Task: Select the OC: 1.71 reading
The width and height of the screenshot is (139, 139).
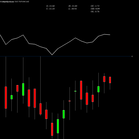Action: (95, 6)
